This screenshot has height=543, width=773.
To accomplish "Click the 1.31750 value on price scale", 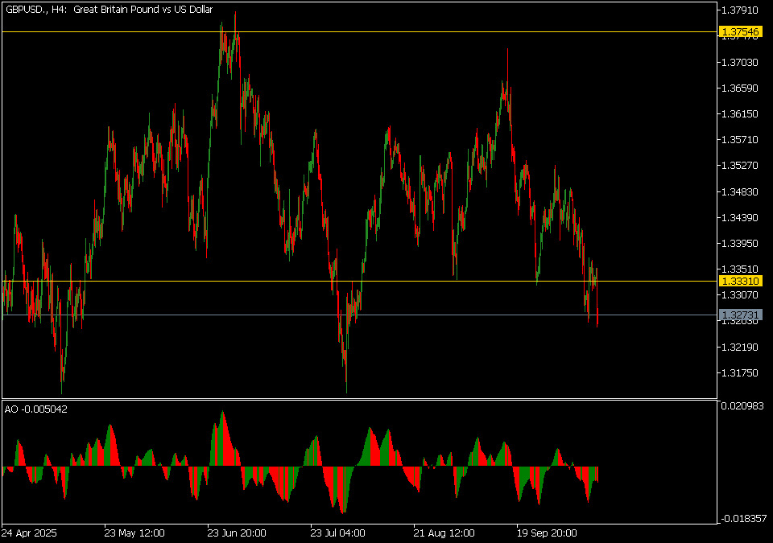I will coord(740,372).
